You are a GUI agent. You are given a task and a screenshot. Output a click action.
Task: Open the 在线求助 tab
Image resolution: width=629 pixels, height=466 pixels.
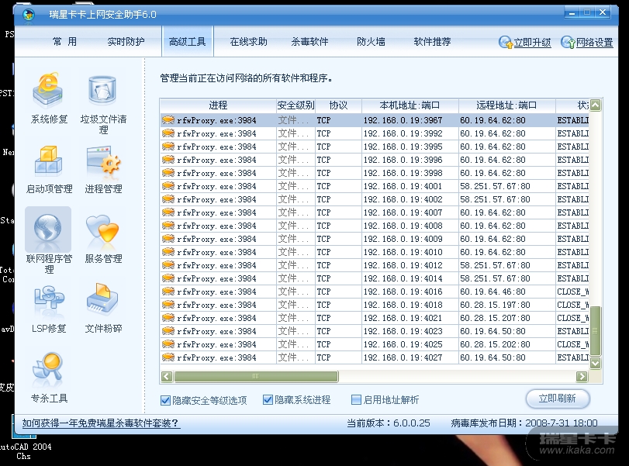pos(249,41)
